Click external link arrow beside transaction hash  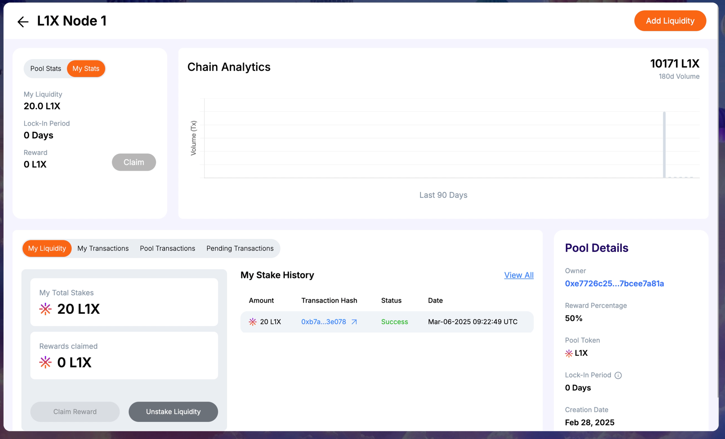354,322
